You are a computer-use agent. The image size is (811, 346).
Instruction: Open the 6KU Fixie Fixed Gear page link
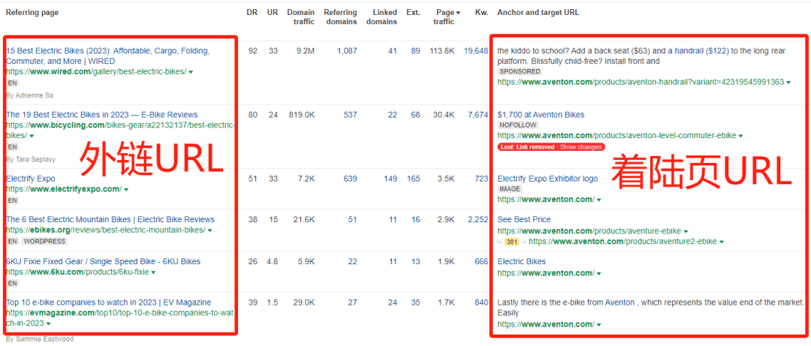(x=103, y=262)
